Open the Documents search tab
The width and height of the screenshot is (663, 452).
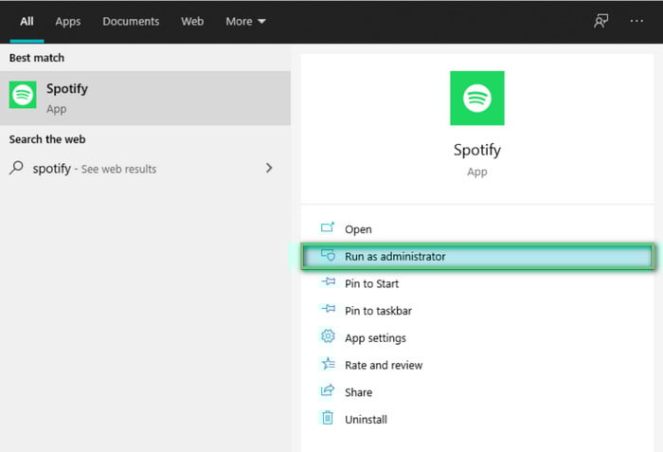point(131,22)
